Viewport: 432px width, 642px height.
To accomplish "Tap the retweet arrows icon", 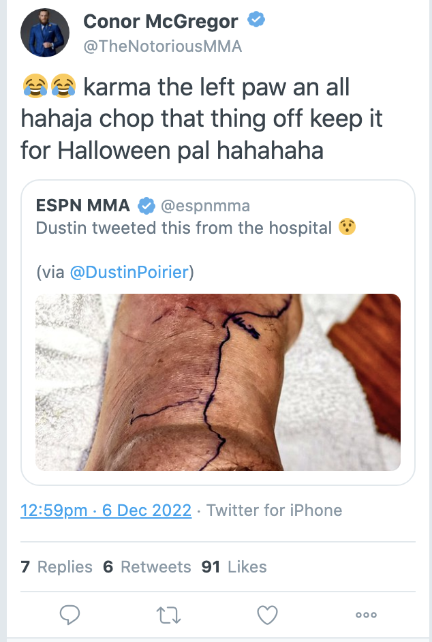I will click(x=168, y=615).
